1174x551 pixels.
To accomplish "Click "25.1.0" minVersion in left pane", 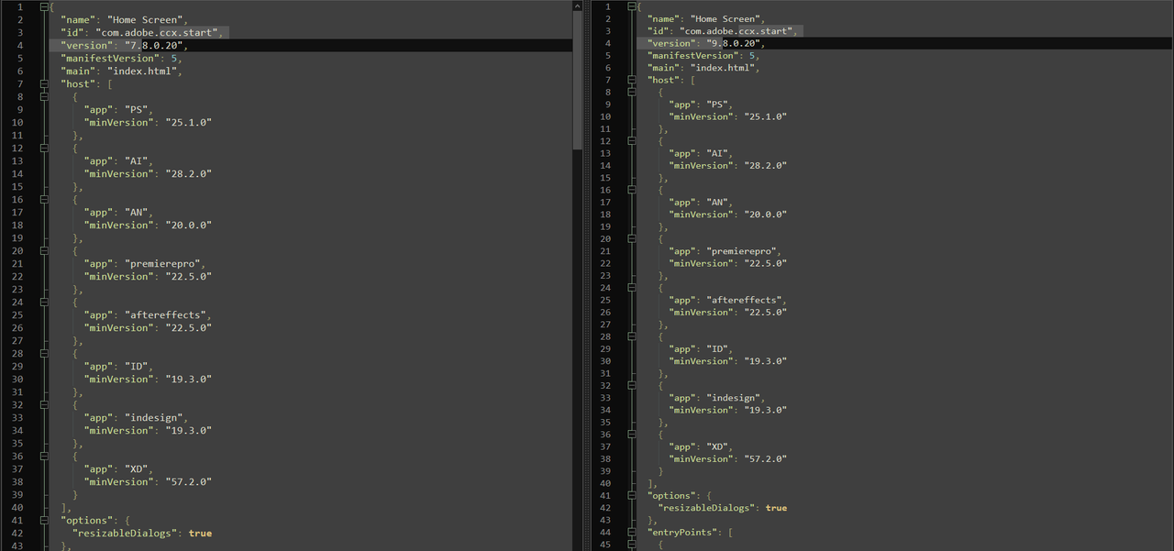I will [189, 123].
